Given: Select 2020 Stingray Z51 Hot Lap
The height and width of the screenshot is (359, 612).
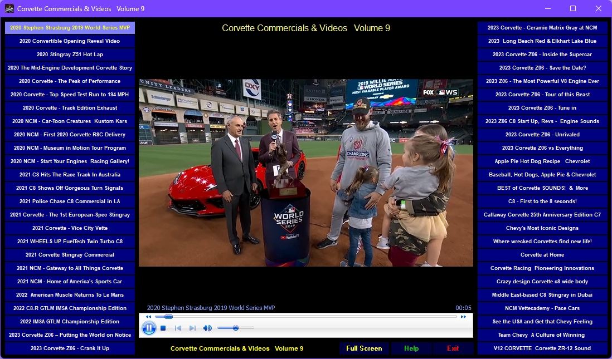Looking at the screenshot, I should coord(70,55).
